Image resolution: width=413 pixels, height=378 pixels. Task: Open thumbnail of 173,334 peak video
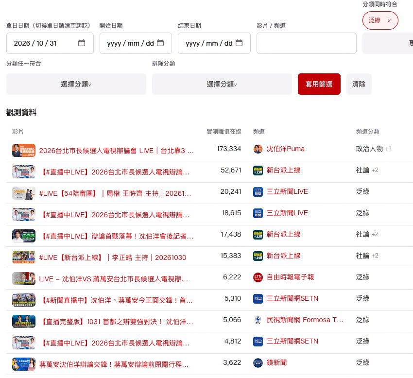tap(24, 150)
